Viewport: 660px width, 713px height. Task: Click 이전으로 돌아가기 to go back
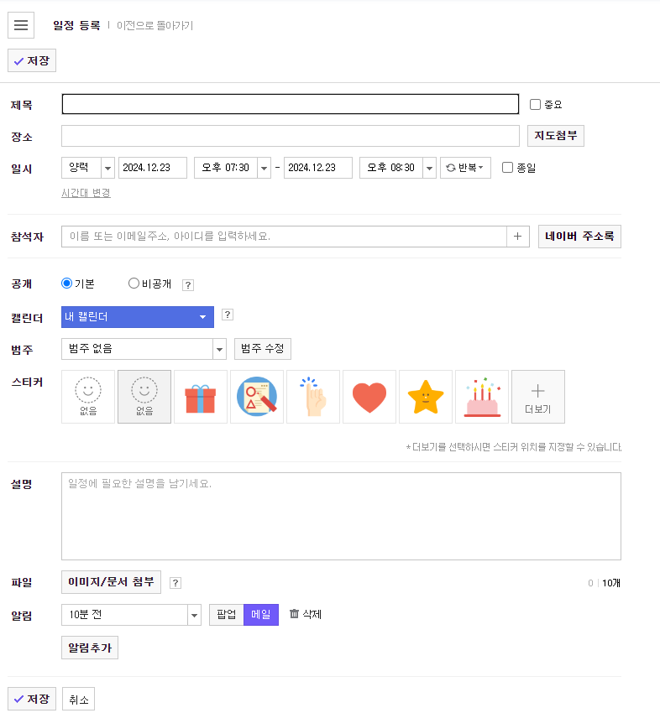coord(155,25)
